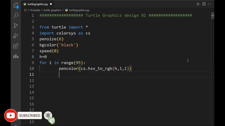Image resolution: width=225 pixels, height=126 pixels.
Task: Click the vertical scrollbar thumb of editor
Action: [x=212, y=16]
